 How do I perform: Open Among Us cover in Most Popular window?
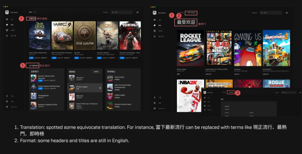pyautogui.click(x=248, y=48)
